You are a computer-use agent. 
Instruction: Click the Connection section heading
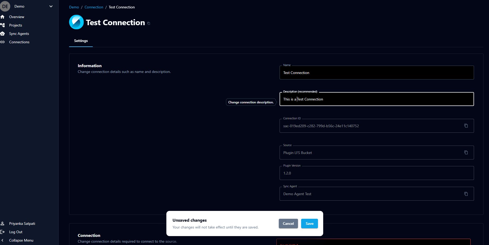(x=89, y=236)
